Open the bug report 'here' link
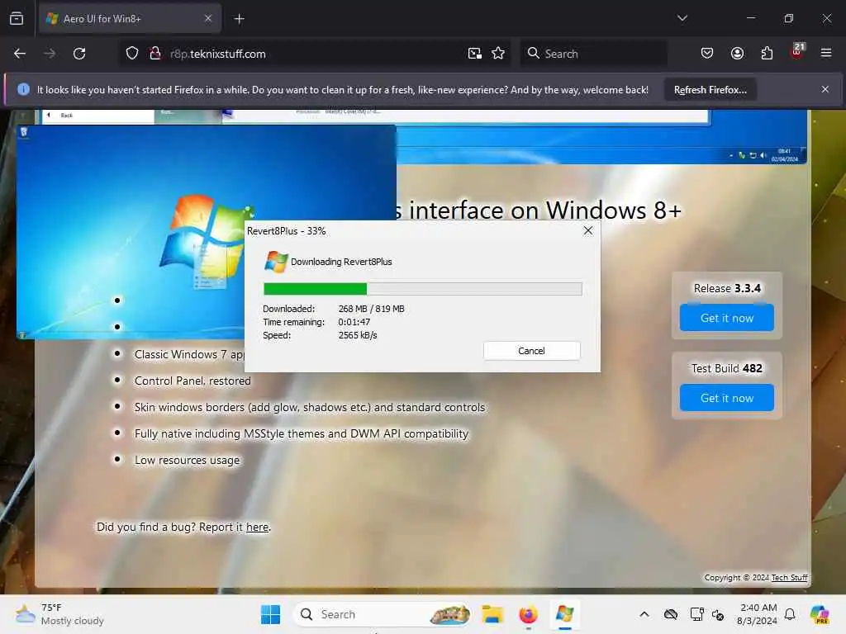The image size is (846, 634). (x=258, y=528)
